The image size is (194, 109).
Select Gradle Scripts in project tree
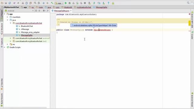15,47
